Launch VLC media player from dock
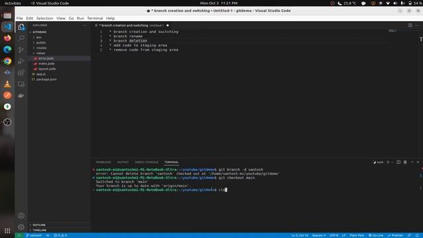Viewport: 423px width, 238px height. (x=7, y=84)
